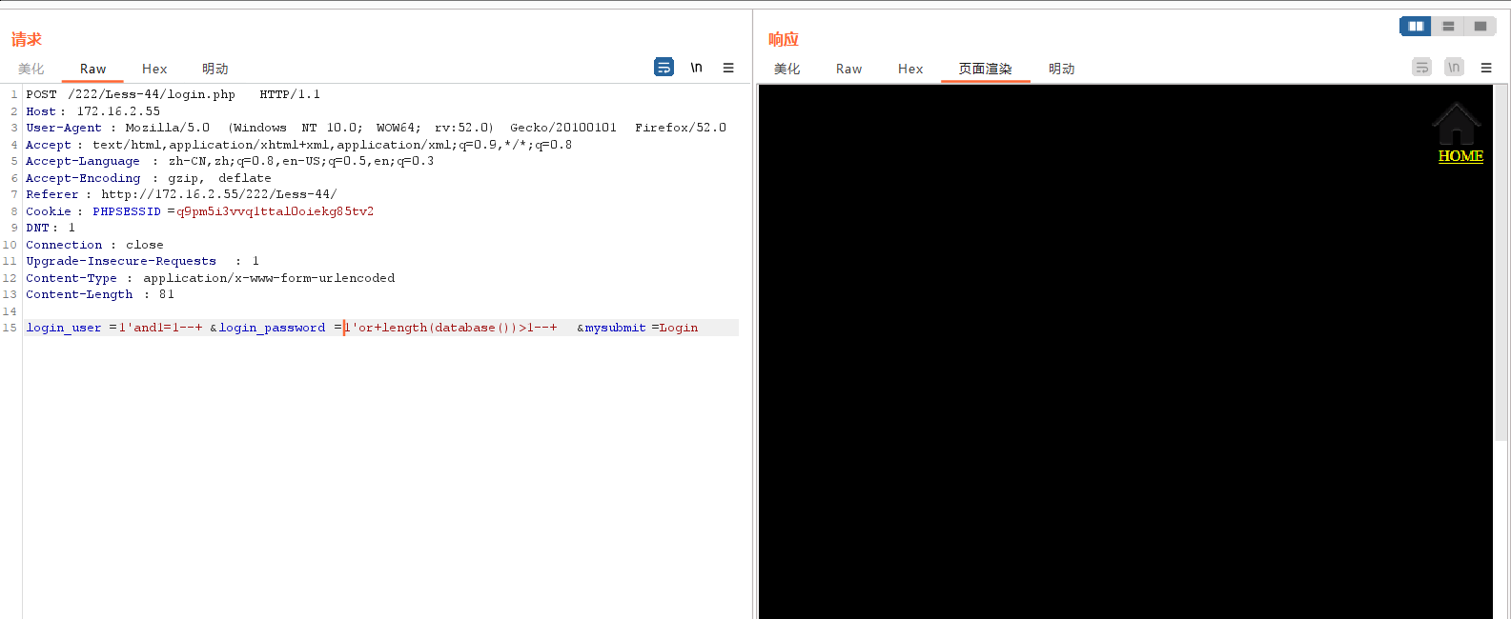
Task: Switch request view to Raw tab
Action: pyautogui.click(x=93, y=69)
